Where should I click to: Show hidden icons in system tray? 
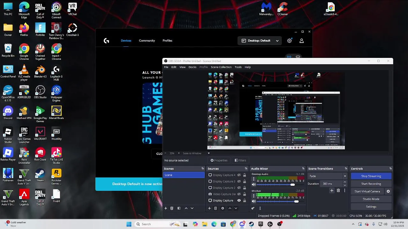[353, 224]
